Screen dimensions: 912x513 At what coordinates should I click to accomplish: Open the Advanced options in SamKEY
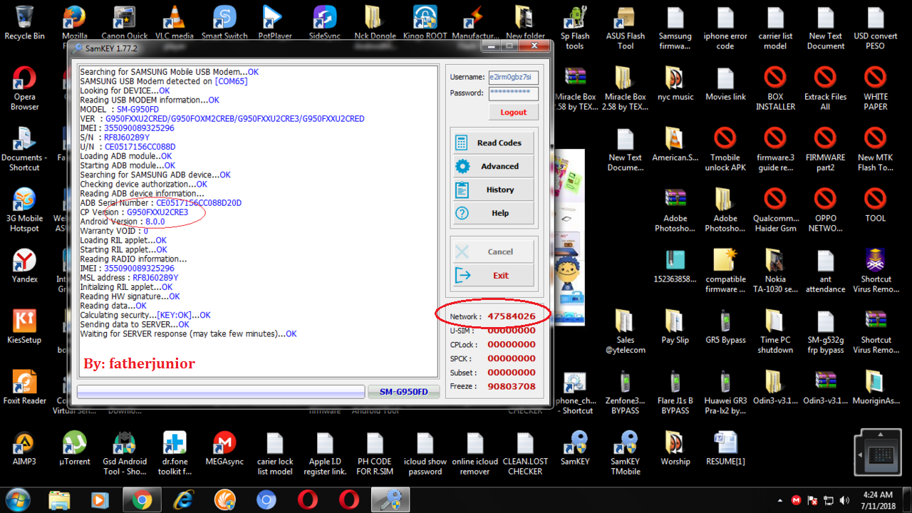tap(493, 166)
